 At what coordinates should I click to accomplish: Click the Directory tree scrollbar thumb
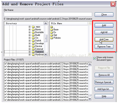(x=46, y=38)
